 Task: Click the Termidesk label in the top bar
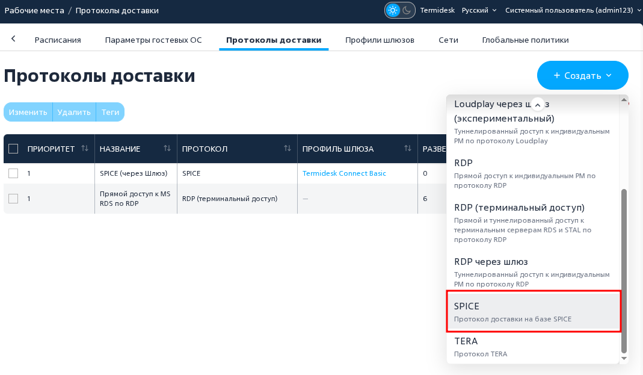coord(437,10)
